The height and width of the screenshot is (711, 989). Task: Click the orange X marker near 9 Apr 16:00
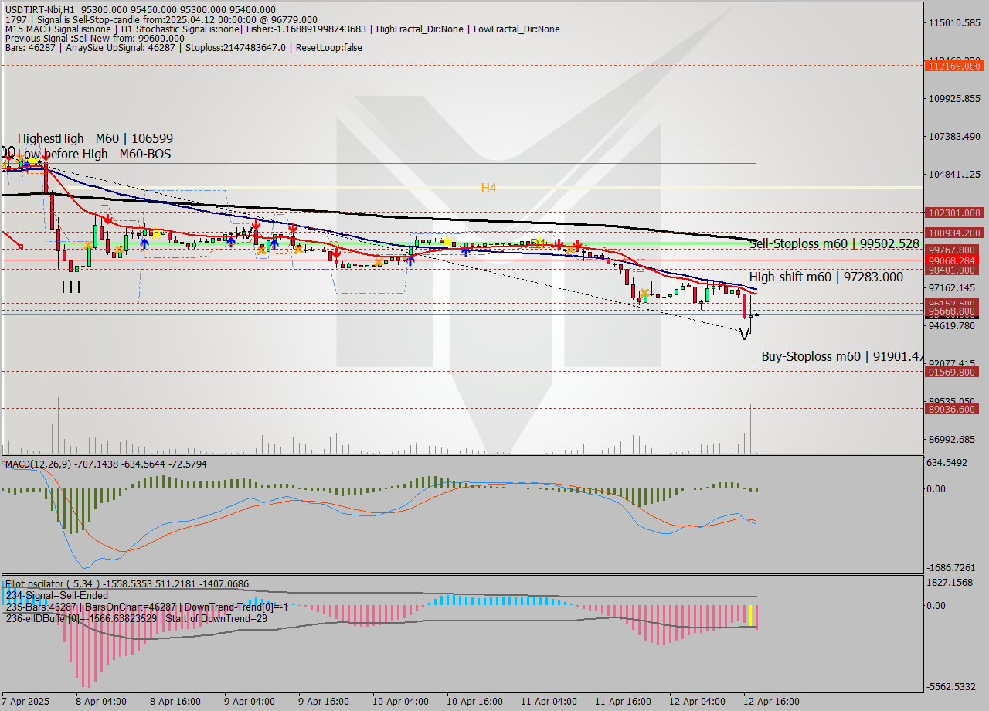[298, 250]
